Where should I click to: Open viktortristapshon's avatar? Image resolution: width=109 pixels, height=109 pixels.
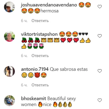[x=9, y=36]
